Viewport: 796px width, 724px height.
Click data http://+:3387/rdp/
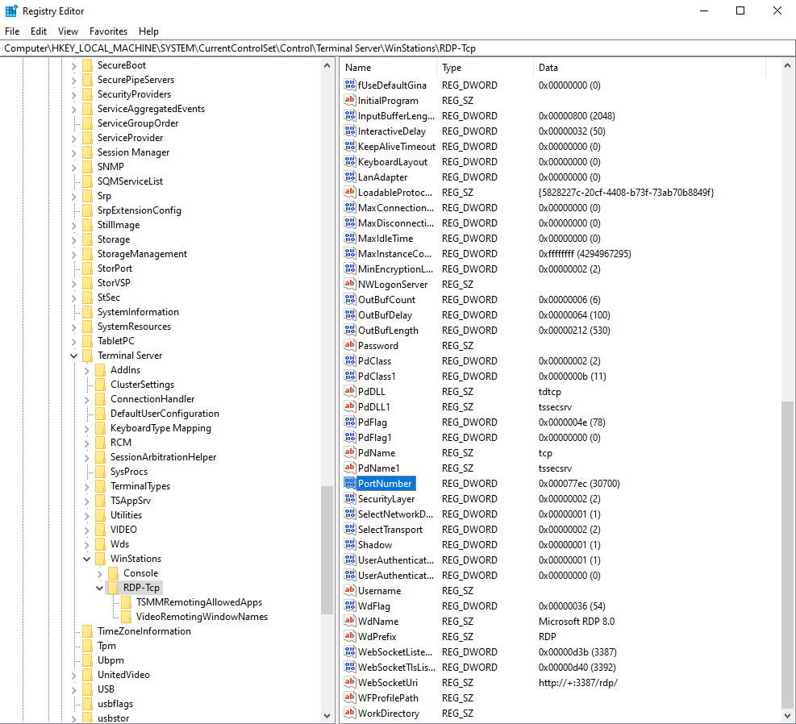click(x=578, y=682)
